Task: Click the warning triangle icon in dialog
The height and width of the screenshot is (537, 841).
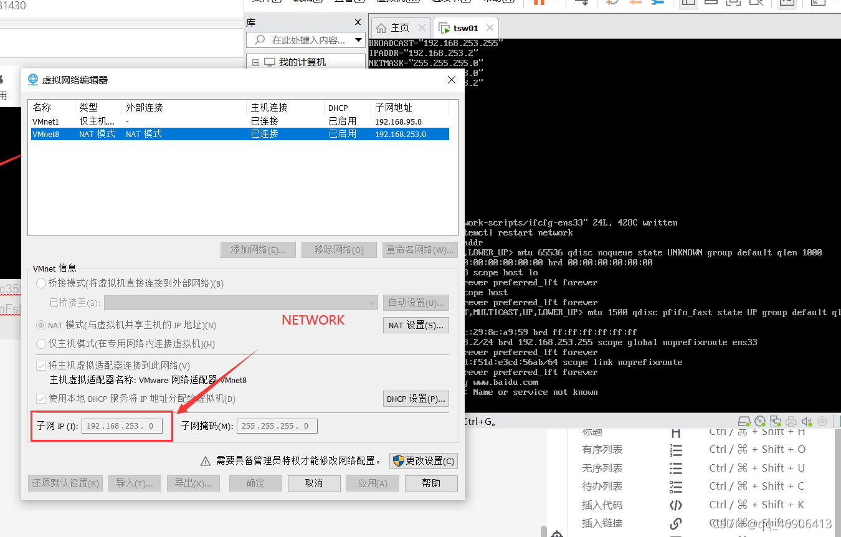Action: click(206, 461)
